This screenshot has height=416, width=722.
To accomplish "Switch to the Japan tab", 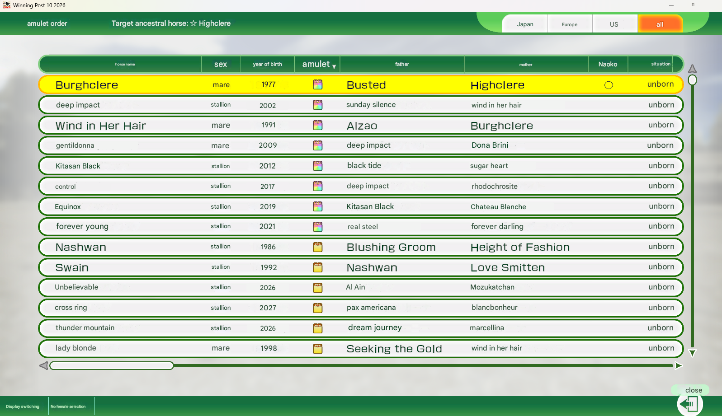I will (525, 24).
